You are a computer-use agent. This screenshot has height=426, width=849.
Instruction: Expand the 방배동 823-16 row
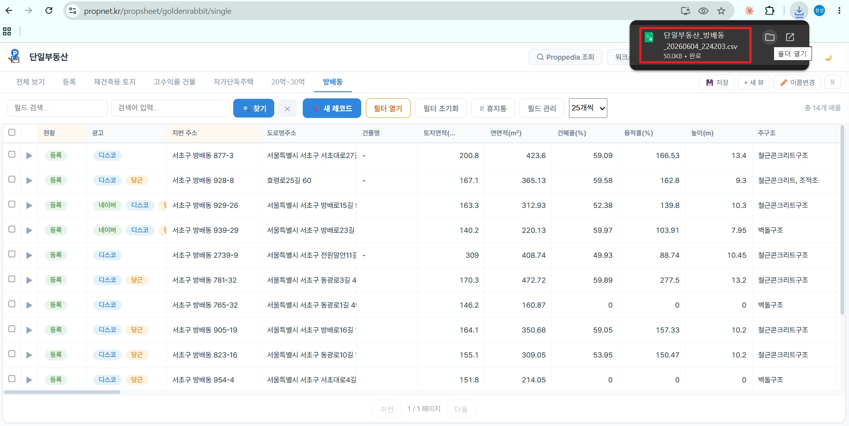click(x=29, y=355)
